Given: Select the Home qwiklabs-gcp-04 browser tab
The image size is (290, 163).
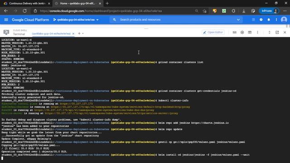Looking at the screenshot, I should 77,3.
